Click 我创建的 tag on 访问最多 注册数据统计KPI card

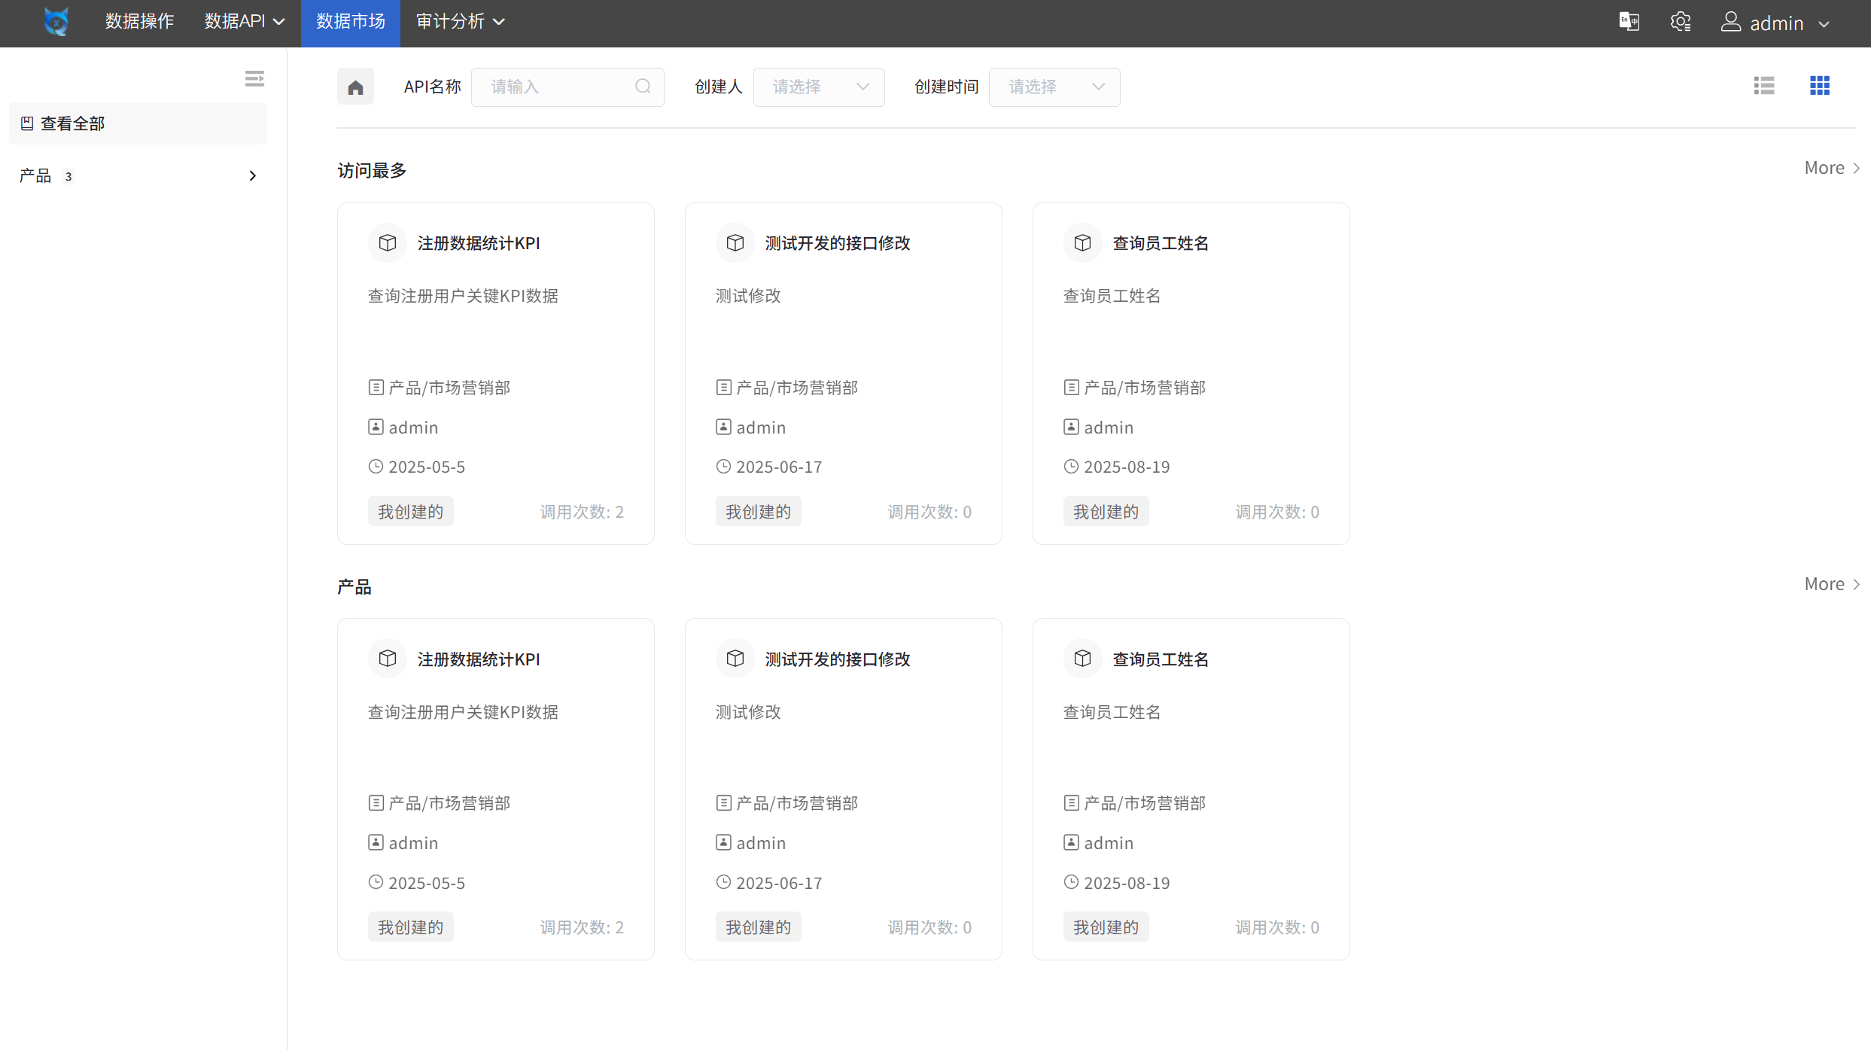pos(411,512)
